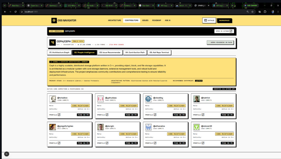
Task: Click the OSS Navigator logo icon
Action: 54,20
